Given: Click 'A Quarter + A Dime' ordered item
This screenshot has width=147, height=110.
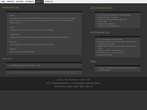Looking at the screenshot, I should pyautogui.click(x=111, y=51).
